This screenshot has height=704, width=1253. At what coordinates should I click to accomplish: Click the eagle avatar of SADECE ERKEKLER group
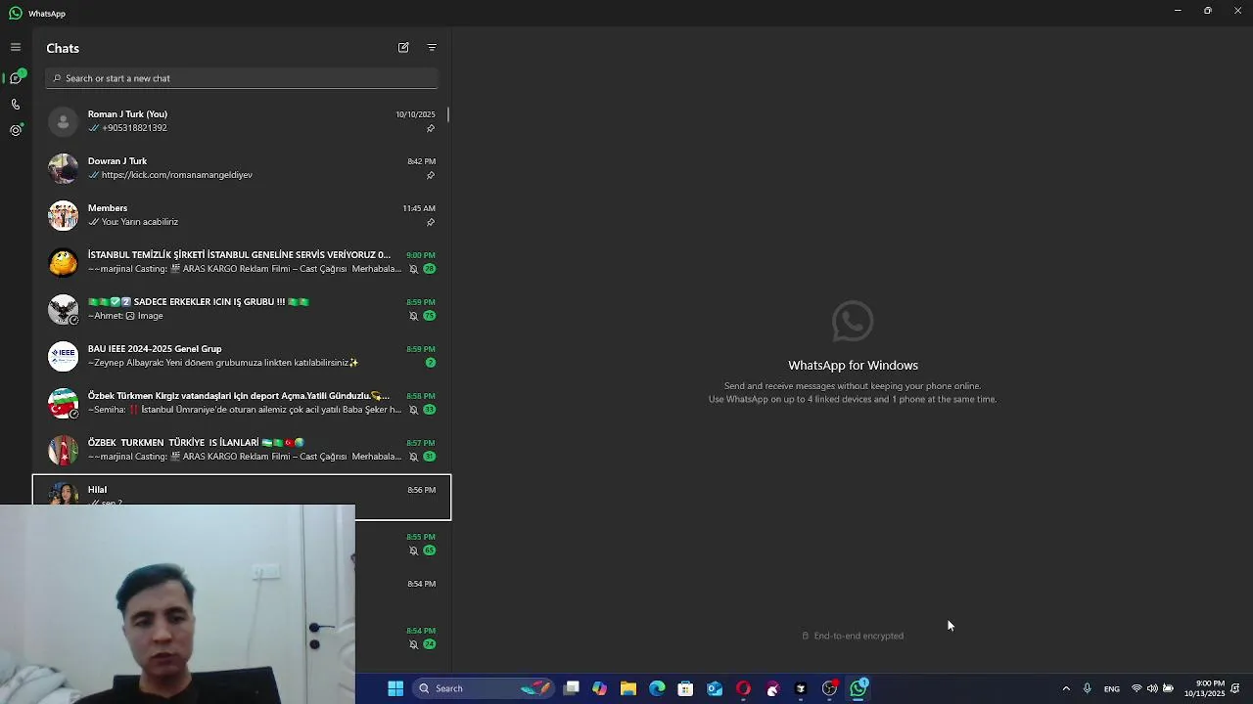click(63, 309)
